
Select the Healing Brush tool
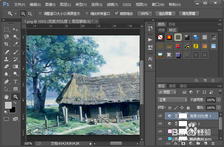click(x=6, y=52)
